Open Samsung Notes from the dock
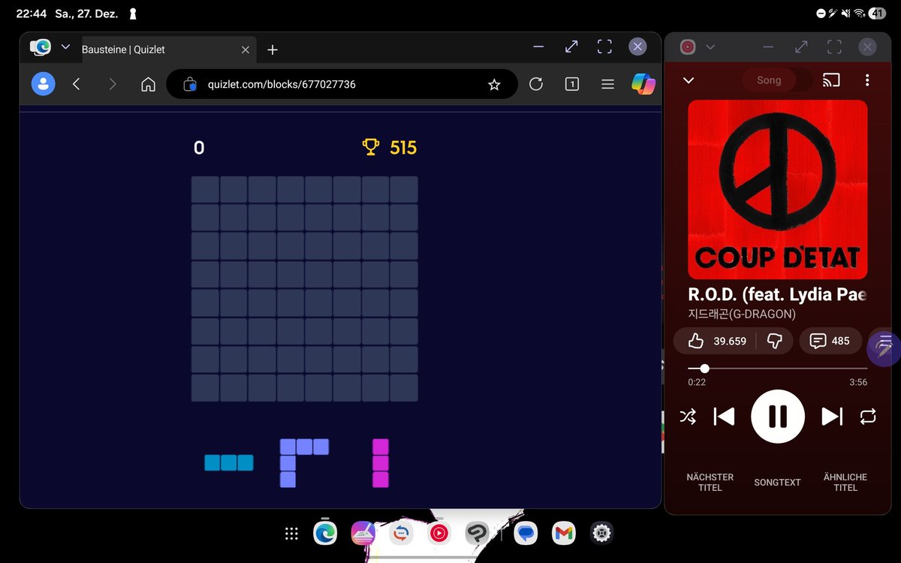Screen dimensions: 901x563 point(363,534)
